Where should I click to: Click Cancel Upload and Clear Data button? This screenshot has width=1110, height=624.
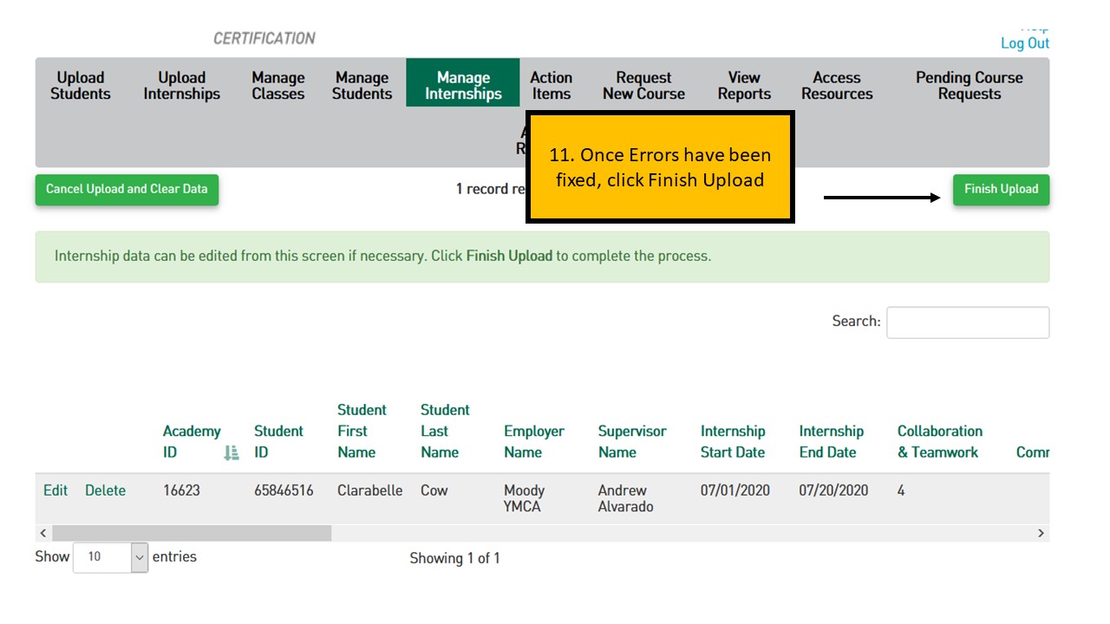tap(127, 189)
